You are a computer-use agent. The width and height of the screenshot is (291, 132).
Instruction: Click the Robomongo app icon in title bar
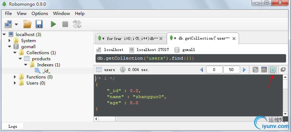(x=4, y=4)
